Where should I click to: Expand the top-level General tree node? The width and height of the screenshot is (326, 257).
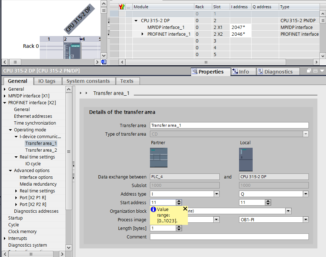(x=5, y=89)
